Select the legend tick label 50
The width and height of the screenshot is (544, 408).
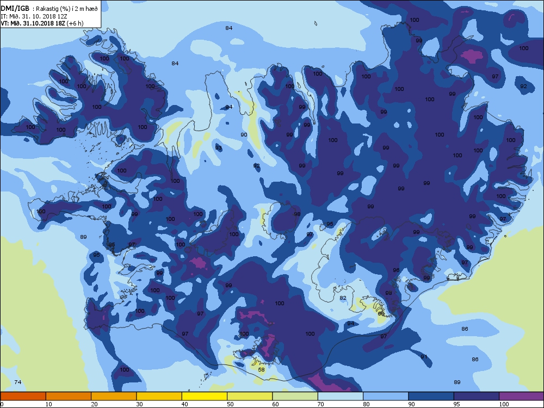coord(230,404)
